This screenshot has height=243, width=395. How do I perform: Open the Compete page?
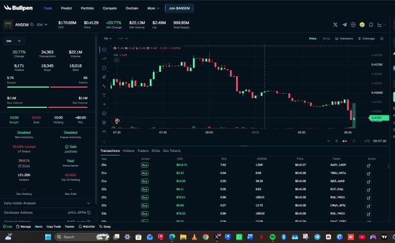click(109, 8)
